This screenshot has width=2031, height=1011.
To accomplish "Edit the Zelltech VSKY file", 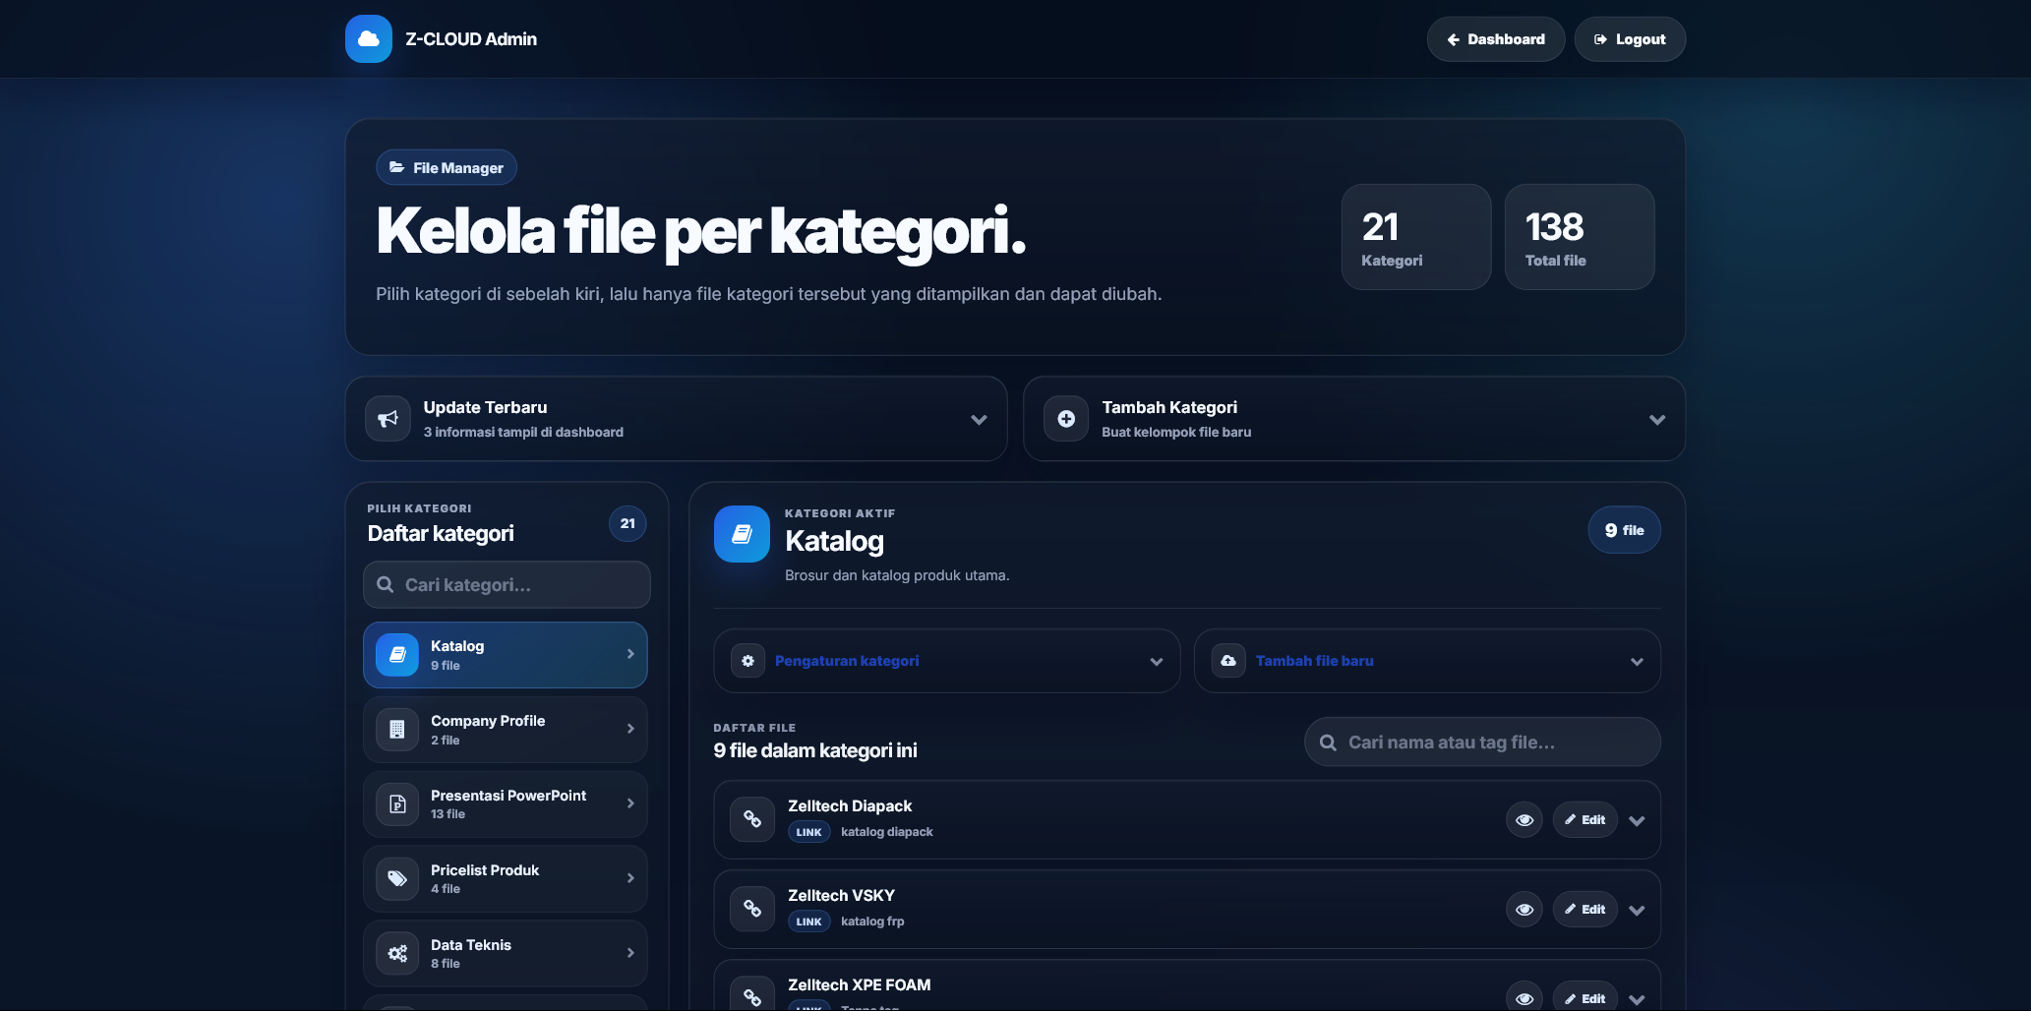I will tap(1585, 910).
